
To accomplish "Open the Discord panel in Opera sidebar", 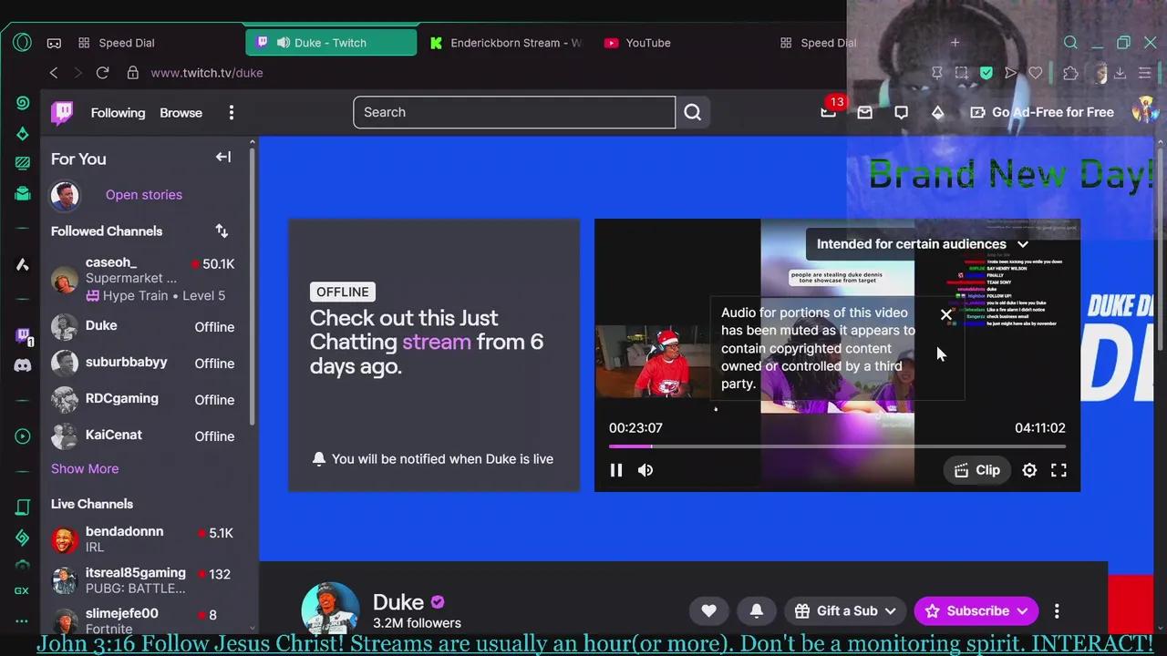I will click(23, 365).
